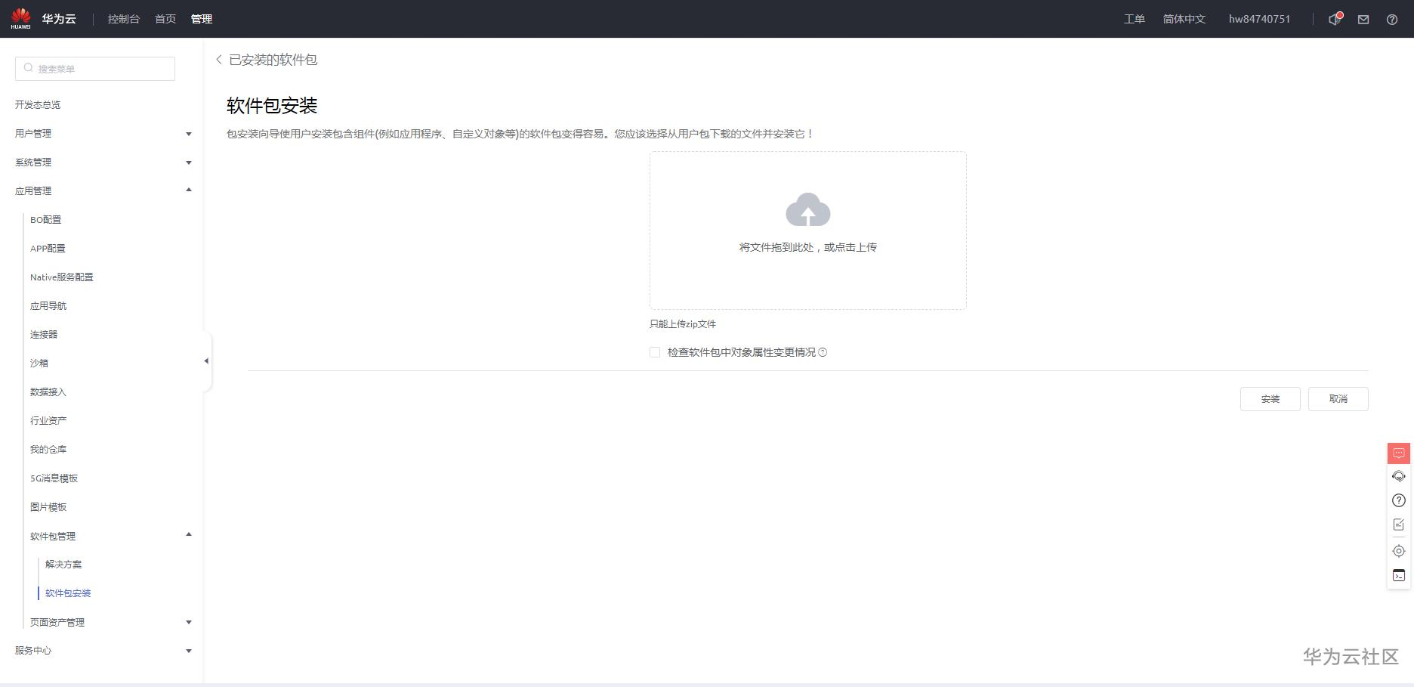Open the mail messages icon

pyautogui.click(x=1363, y=20)
